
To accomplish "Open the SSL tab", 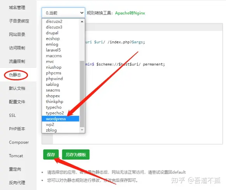I will click(x=12, y=115).
